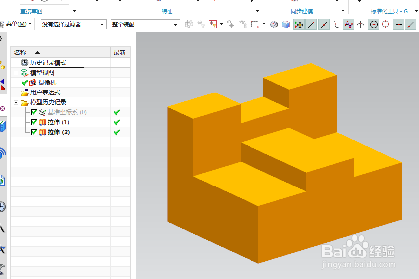
Task: Click the grayed funnel reset filter icon
Action: pos(201,24)
